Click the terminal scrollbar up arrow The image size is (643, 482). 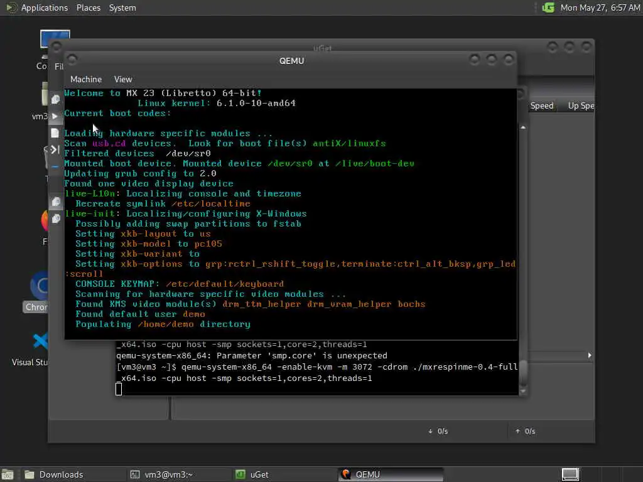click(523, 127)
